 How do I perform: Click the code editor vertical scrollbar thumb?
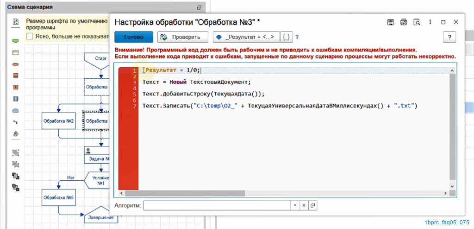[x=452, y=127]
